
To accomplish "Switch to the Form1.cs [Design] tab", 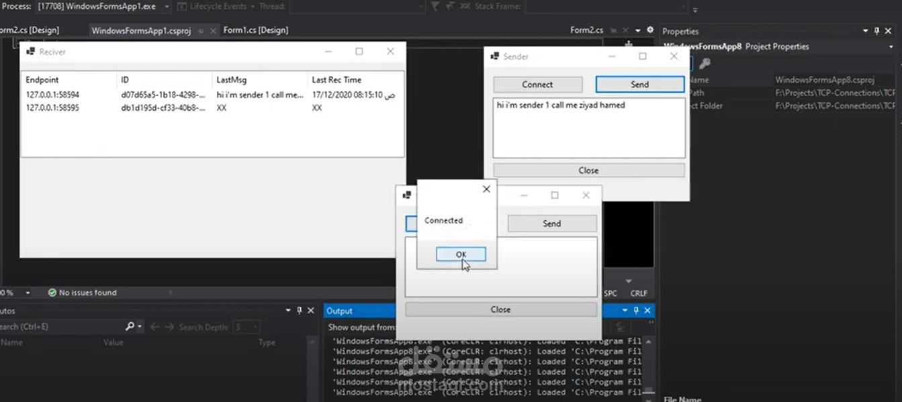I will tap(255, 30).
